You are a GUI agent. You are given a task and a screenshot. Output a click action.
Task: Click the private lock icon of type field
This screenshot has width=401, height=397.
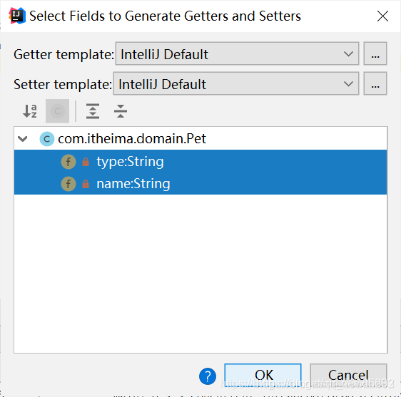(86, 162)
